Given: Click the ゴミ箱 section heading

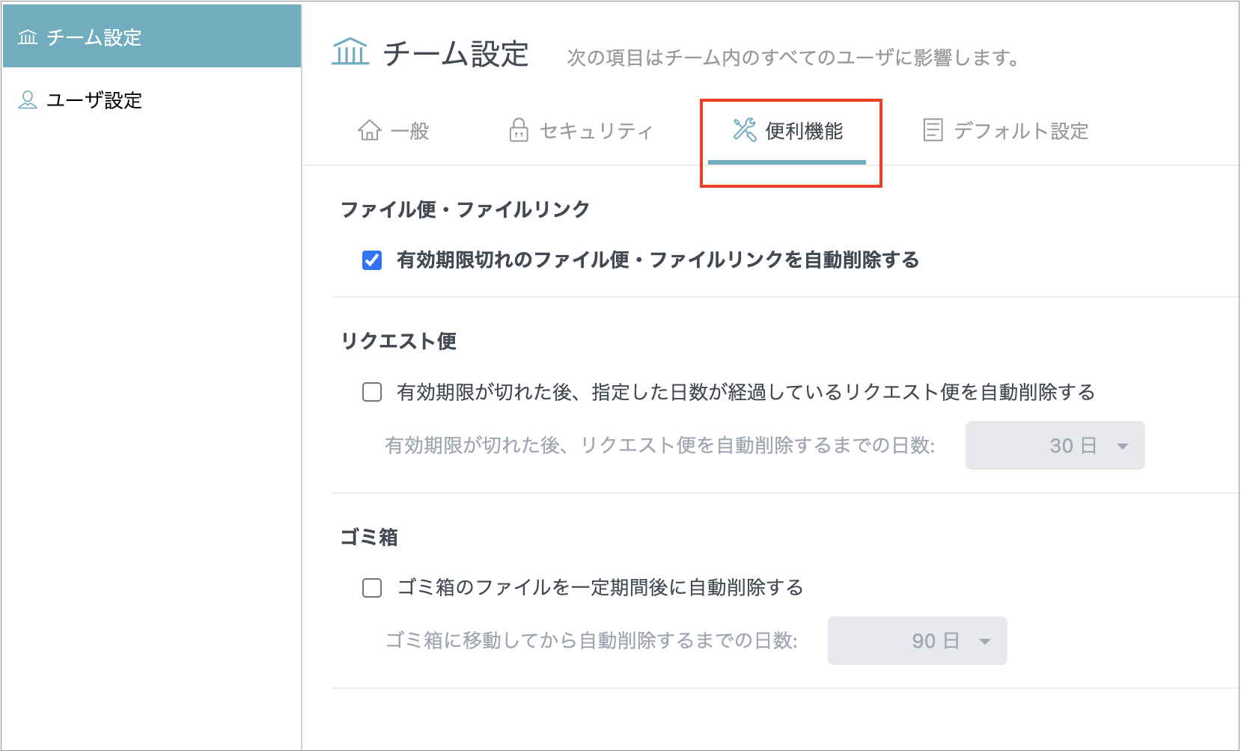Looking at the screenshot, I should (370, 537).
